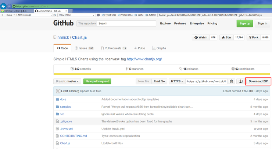The image size is (272, 149).
Task: Click Evert Timberg's avatar
Action: (58, 91)
